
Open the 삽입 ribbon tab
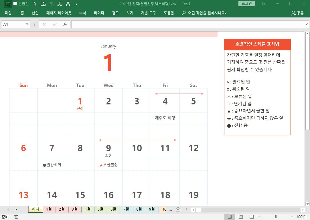click(x=35, y=13)
